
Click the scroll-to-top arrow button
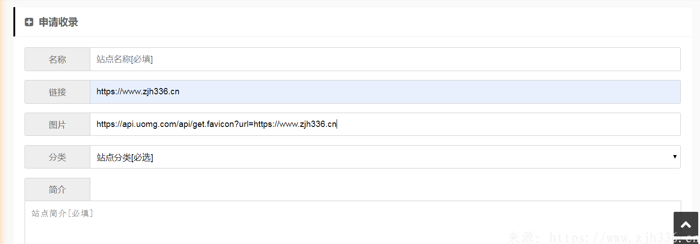[686, 225]
